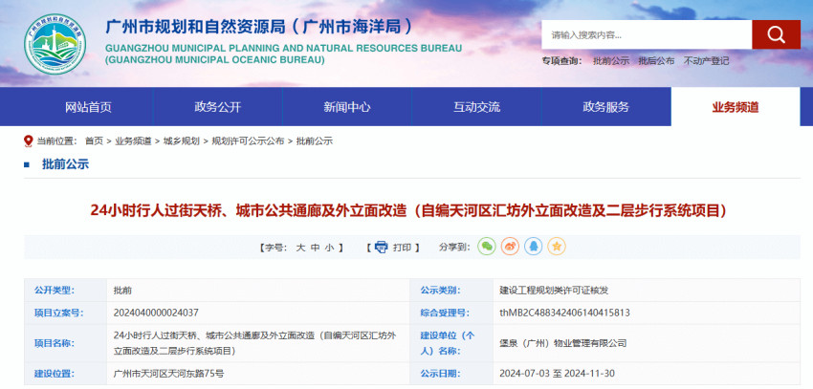Screen dimensions: 813x389
Task: Click the red search magnifier button
Action: pyautogui.click(x=776, y=34)
